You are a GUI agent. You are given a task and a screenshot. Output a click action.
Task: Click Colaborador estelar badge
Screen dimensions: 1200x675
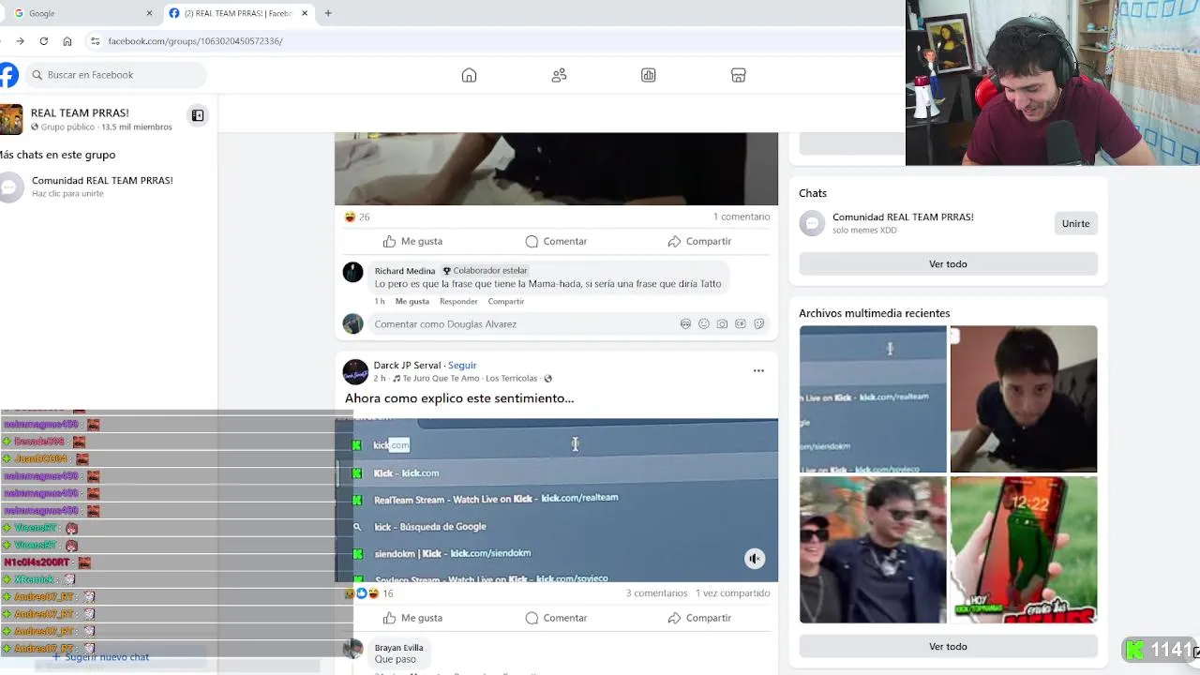tap(485, 271)
